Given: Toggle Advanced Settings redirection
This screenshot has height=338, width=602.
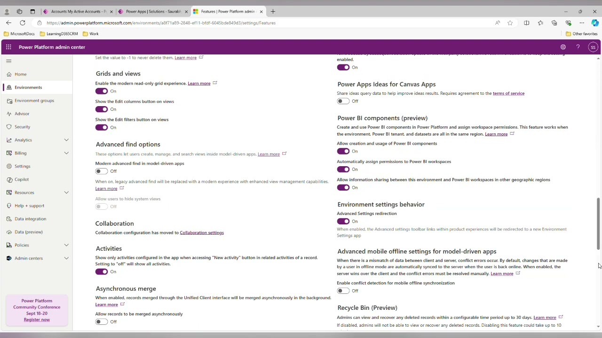Looking at the screenshot, I should click(343, 221).
